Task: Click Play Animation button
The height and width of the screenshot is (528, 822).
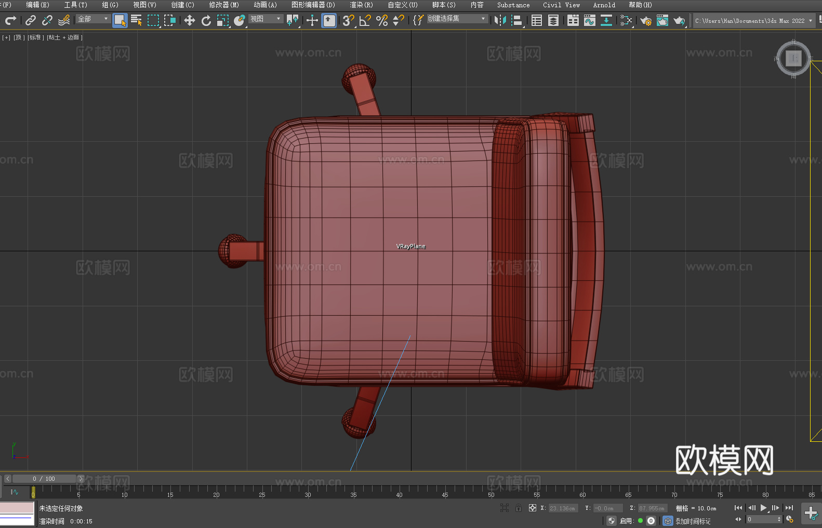Action: click(763, 508)
